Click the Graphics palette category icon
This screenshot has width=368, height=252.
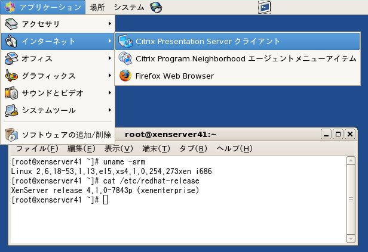pyautogui.click(x=11, y=76)
